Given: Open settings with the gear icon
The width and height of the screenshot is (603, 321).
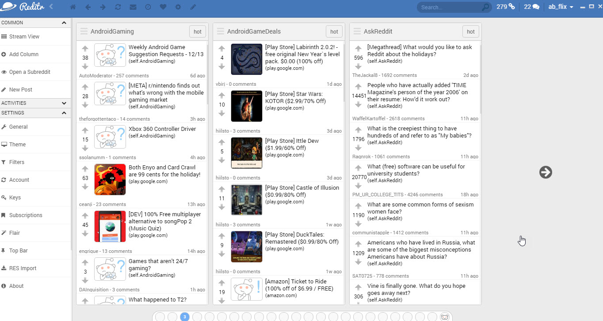Looking at the screenshot, I should pyautogui.click(x=178, y=7).
